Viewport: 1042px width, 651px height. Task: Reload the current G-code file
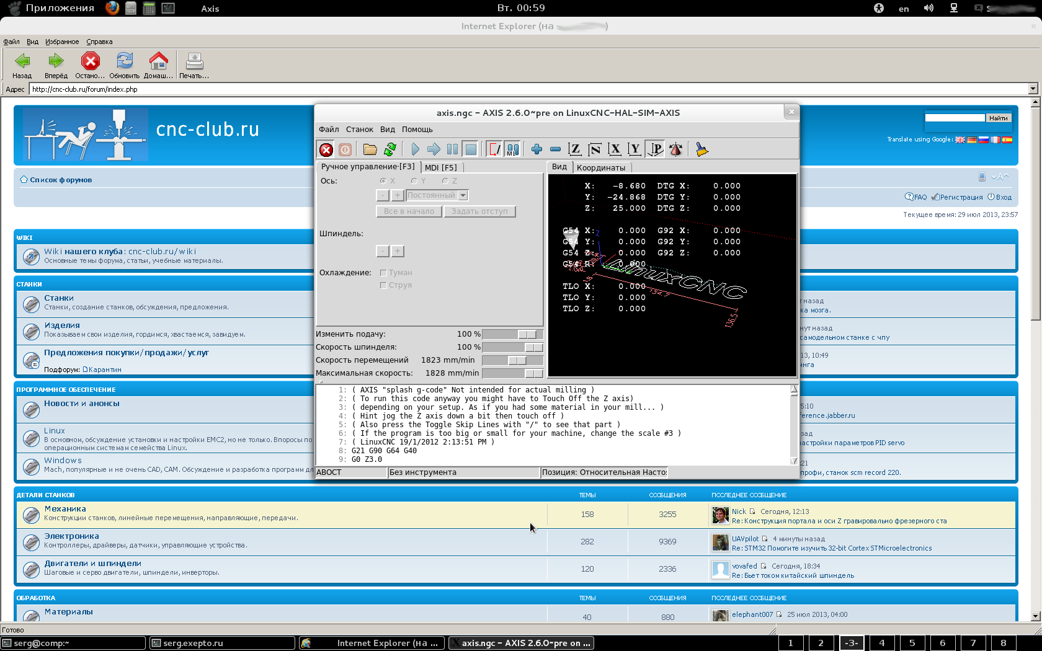pyautogui.click(x=390, y=149)
